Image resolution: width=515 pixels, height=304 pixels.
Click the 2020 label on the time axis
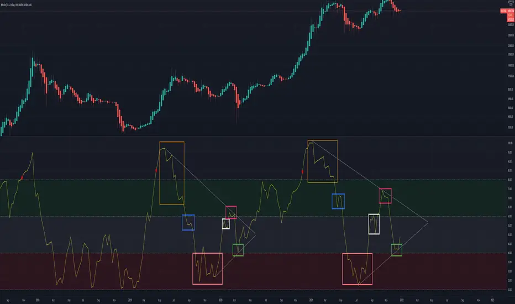(x=220, y=300)
